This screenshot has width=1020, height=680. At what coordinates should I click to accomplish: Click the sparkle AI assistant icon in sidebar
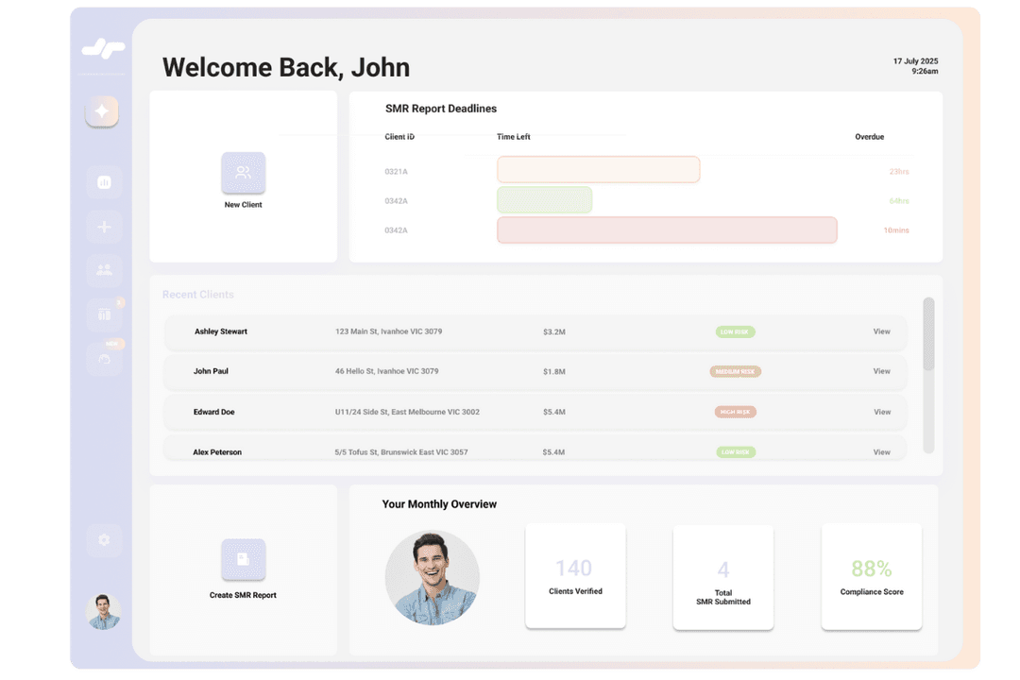[102, 111]
